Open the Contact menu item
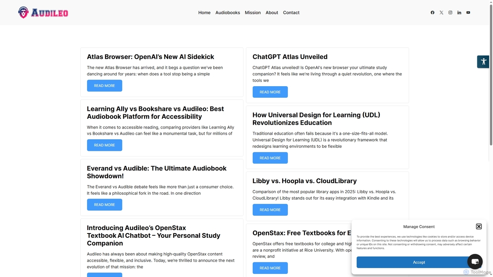Viewport: 493px width, 277px height. click(291, 13)
